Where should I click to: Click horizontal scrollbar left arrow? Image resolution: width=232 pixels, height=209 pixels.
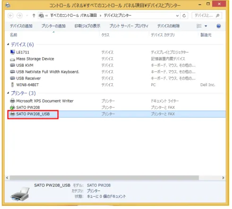7,178
